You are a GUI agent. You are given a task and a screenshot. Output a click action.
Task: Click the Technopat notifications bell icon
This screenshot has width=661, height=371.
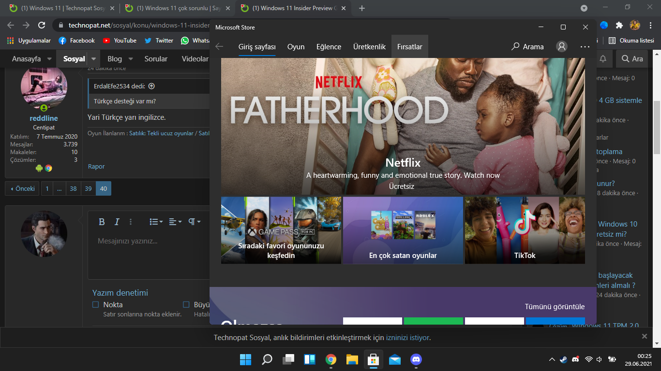(x=603, y=59)
